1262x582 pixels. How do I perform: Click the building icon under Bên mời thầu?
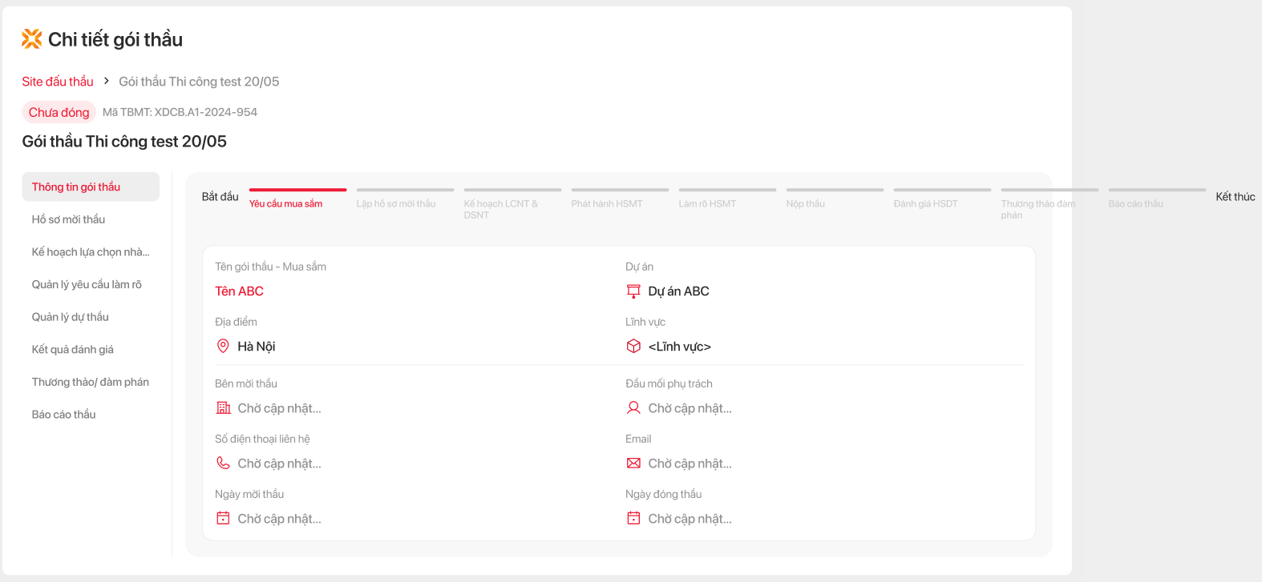(x=223, y=408)
